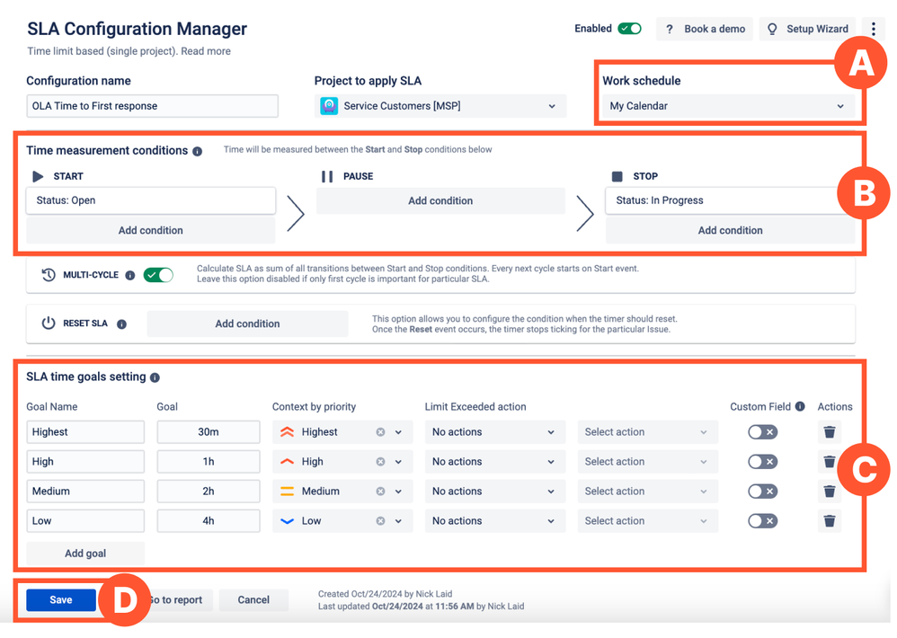Add a PAUSE condition
Screen dimensions: 897x638
click(440, 200)
